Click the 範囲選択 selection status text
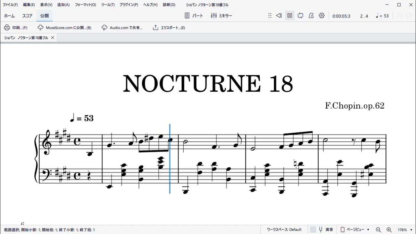Viewport: 416px width, 234px height. [49, 230]
